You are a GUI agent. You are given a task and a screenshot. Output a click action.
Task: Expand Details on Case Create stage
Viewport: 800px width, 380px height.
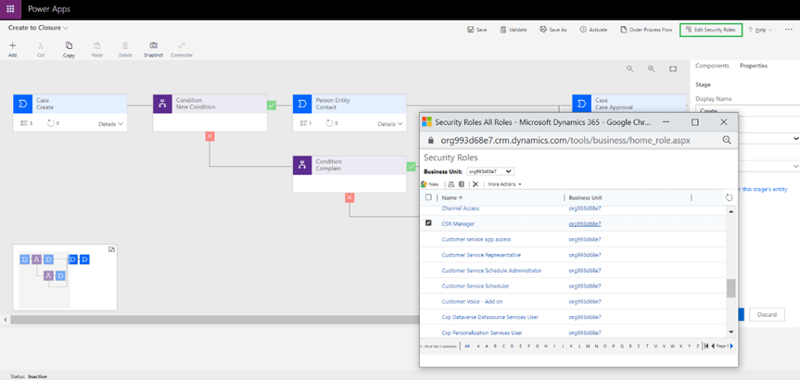click(x=111, y=123)
